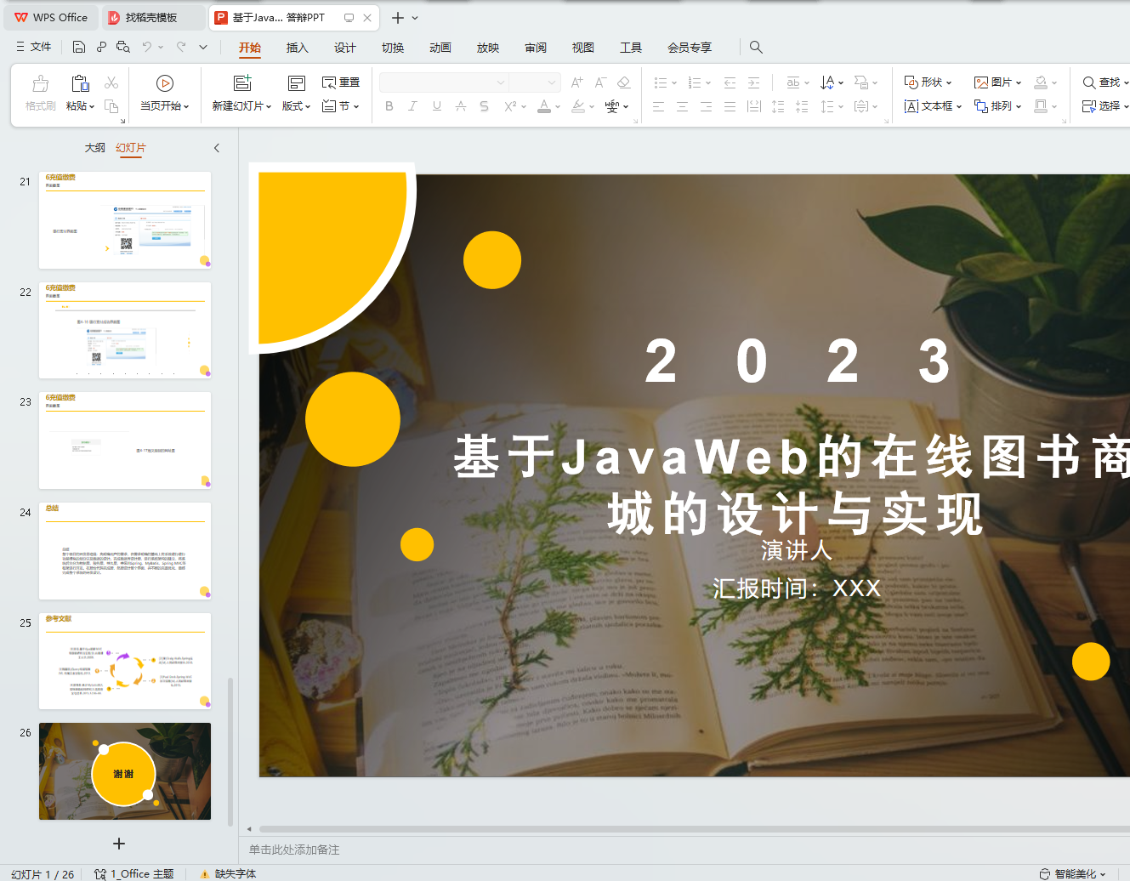Click the decrease indent icon
Image resolution: width=1130 pixels, height=881 pixels.
coord(730,82)
